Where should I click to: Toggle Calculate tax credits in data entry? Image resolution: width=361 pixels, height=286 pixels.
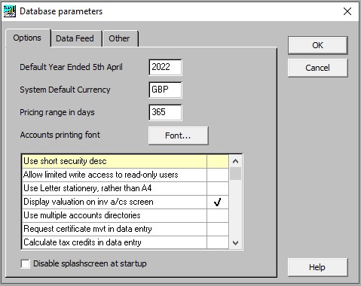pos(218,242)
